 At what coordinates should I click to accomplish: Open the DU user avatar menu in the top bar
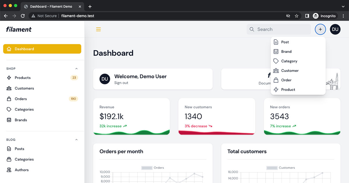coord(335,29)
